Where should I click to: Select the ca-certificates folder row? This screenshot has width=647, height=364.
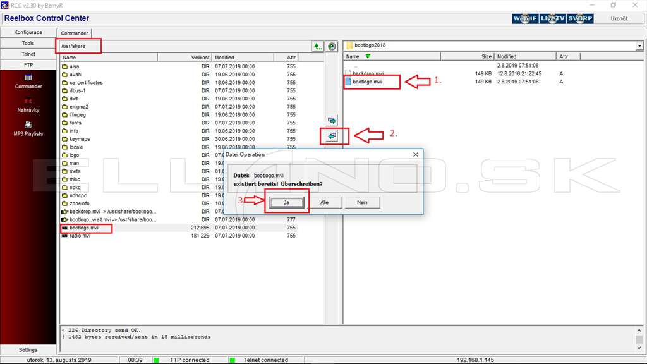point(179,83)
